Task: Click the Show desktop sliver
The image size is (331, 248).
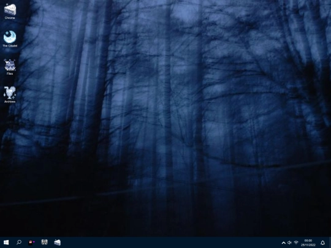Action: point(330,242)
